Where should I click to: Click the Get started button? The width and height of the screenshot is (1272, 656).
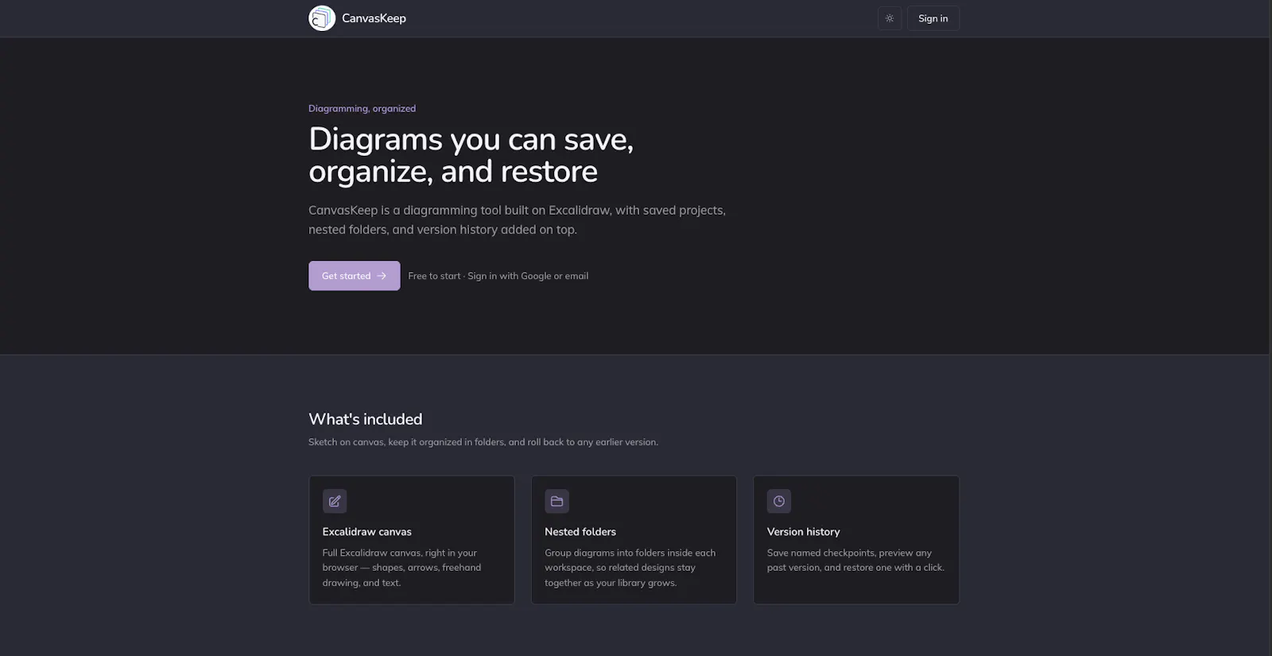(355, 276)
